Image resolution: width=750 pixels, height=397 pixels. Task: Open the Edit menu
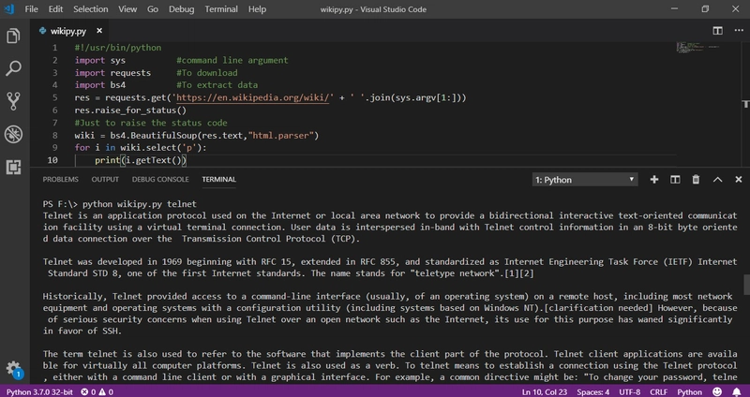click(55, 9)
